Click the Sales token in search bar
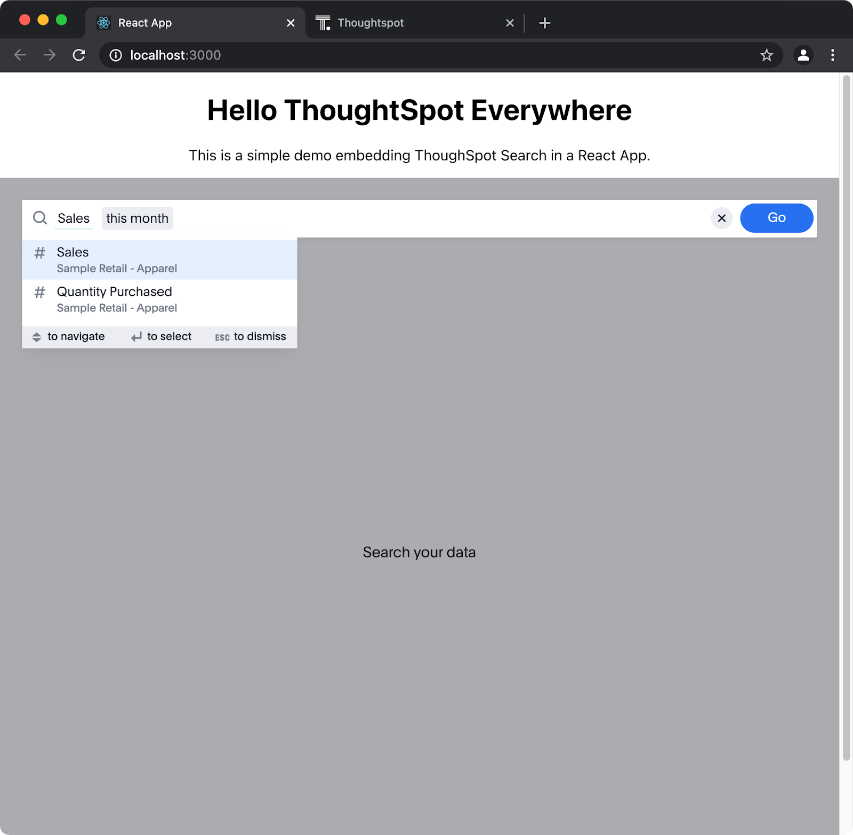The height and width of the screenshot is (835, 853). (x=74, y=218)
